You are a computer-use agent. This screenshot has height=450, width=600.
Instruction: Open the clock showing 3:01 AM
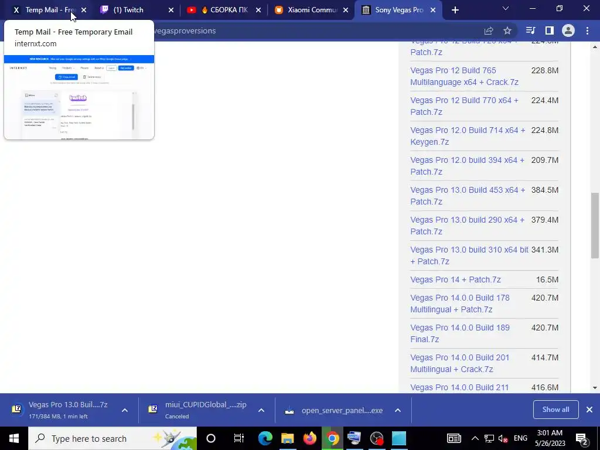pyautogui.click(x=550, y=438)
